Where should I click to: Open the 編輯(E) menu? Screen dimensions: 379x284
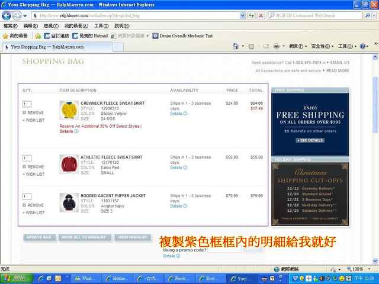(31, 26)
